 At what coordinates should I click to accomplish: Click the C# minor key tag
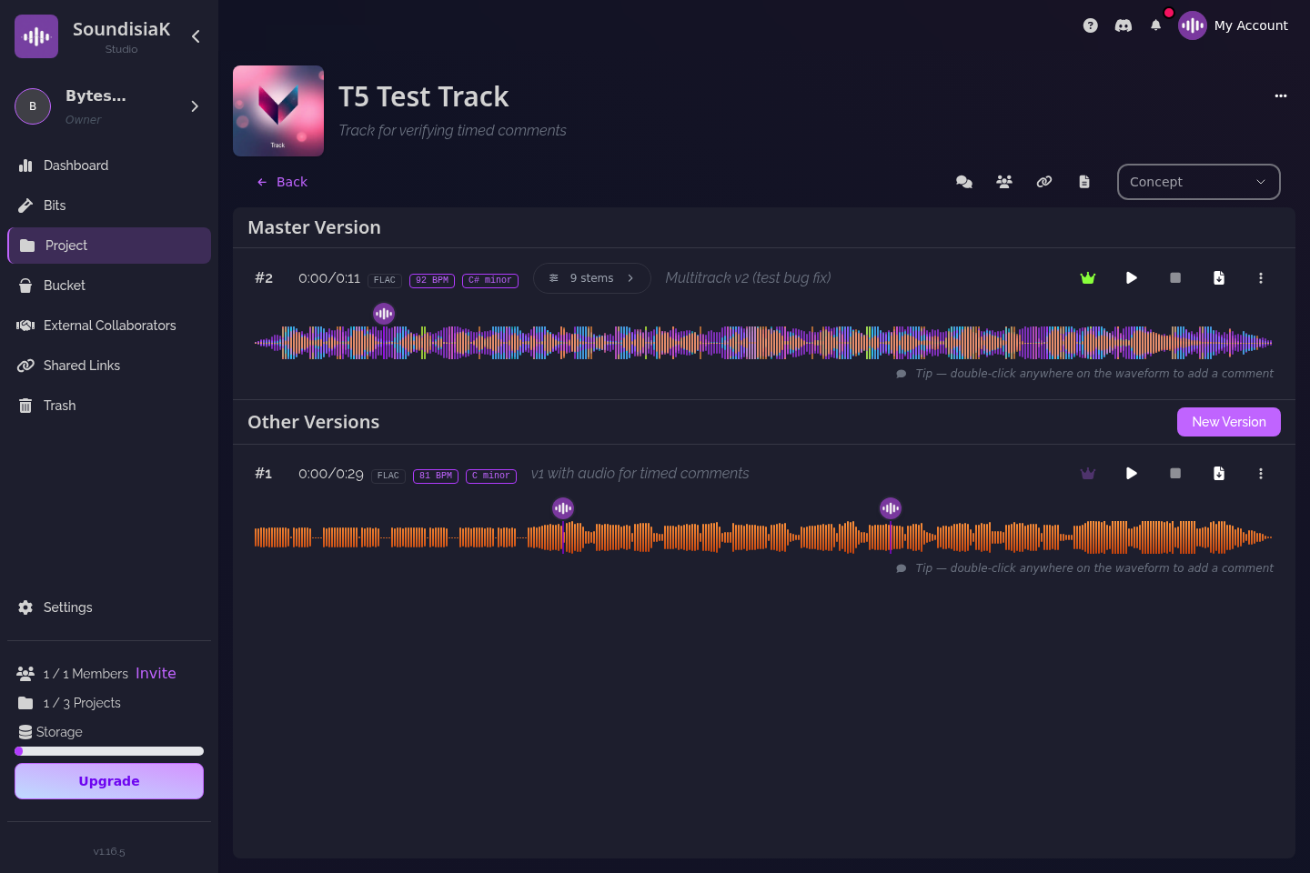click(490, 280)
